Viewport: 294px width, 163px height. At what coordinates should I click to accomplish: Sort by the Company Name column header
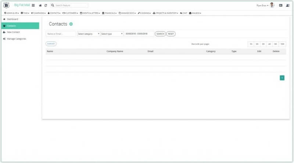[x=115, y=51]
